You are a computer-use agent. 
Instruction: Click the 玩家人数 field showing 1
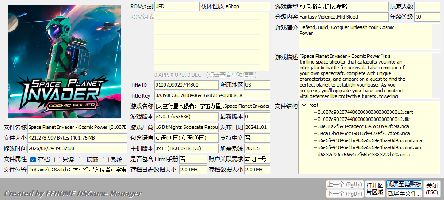coord(427,6)
